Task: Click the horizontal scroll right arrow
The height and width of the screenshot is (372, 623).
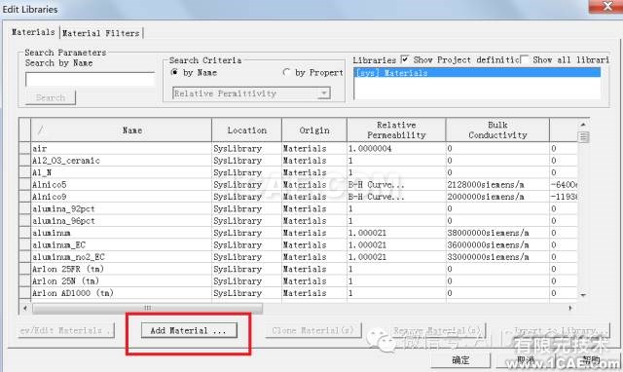Action: pyautogui.click(x=570, y=308)
